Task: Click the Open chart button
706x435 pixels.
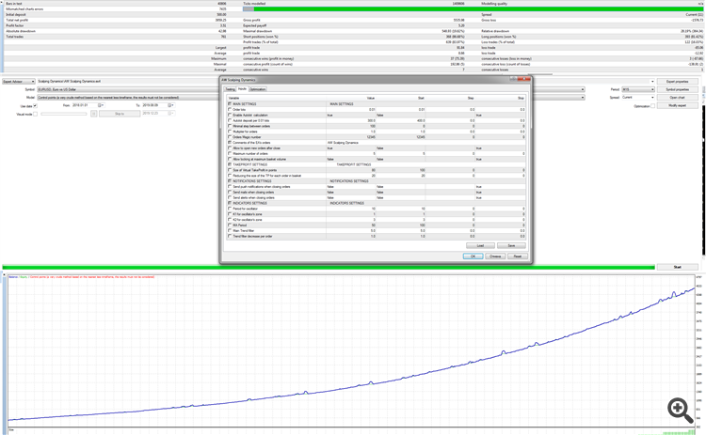Action: (x=677, y=98)
